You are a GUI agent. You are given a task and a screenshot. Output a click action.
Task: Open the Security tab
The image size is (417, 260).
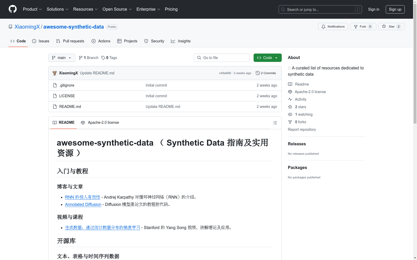click(154, 41)
